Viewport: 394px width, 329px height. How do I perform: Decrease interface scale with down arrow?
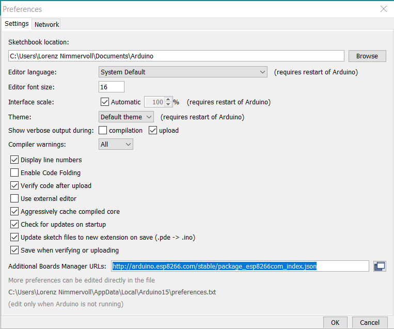[x=168, y=104]
